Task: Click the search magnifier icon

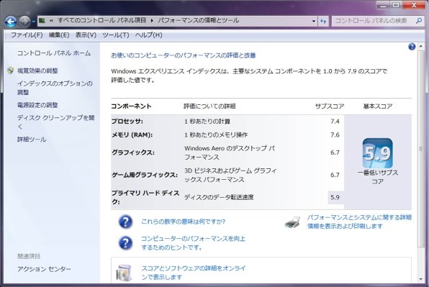Action: [419, 20]
